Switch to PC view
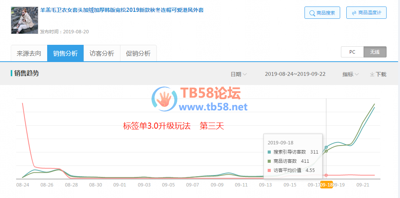This screenshot has width=400, height=198. (x=352, y=52)
